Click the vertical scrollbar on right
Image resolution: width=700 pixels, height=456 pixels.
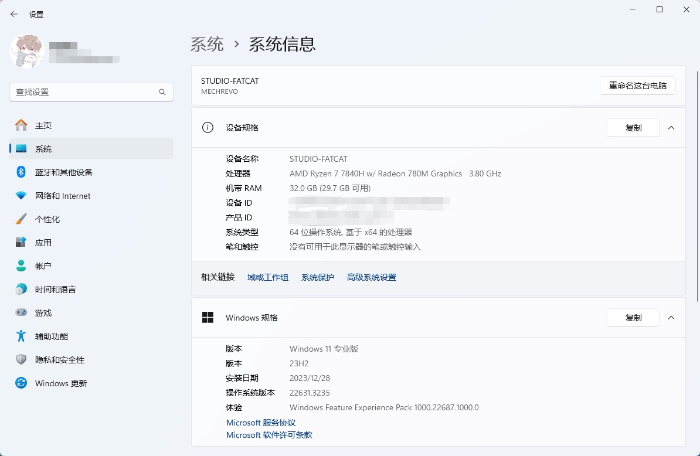tap(698, 186)
